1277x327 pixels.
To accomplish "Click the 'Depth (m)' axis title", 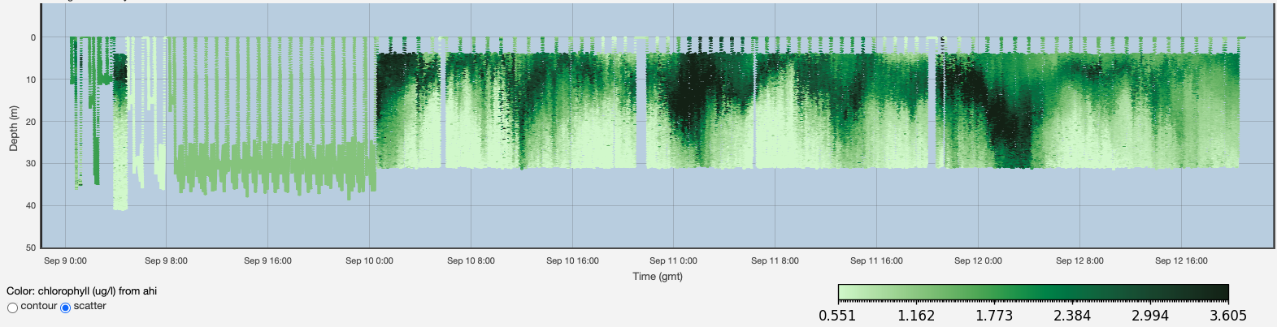I will (13, 128).
